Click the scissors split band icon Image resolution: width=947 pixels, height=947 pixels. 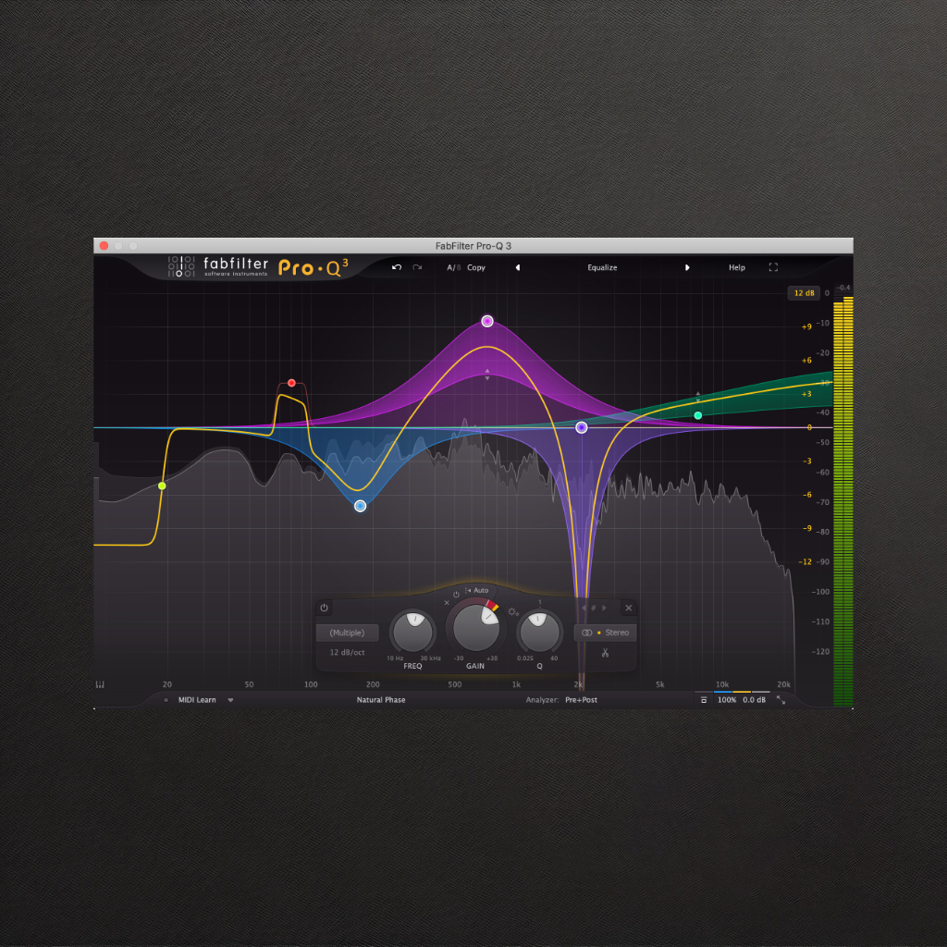tap(605, 654)
